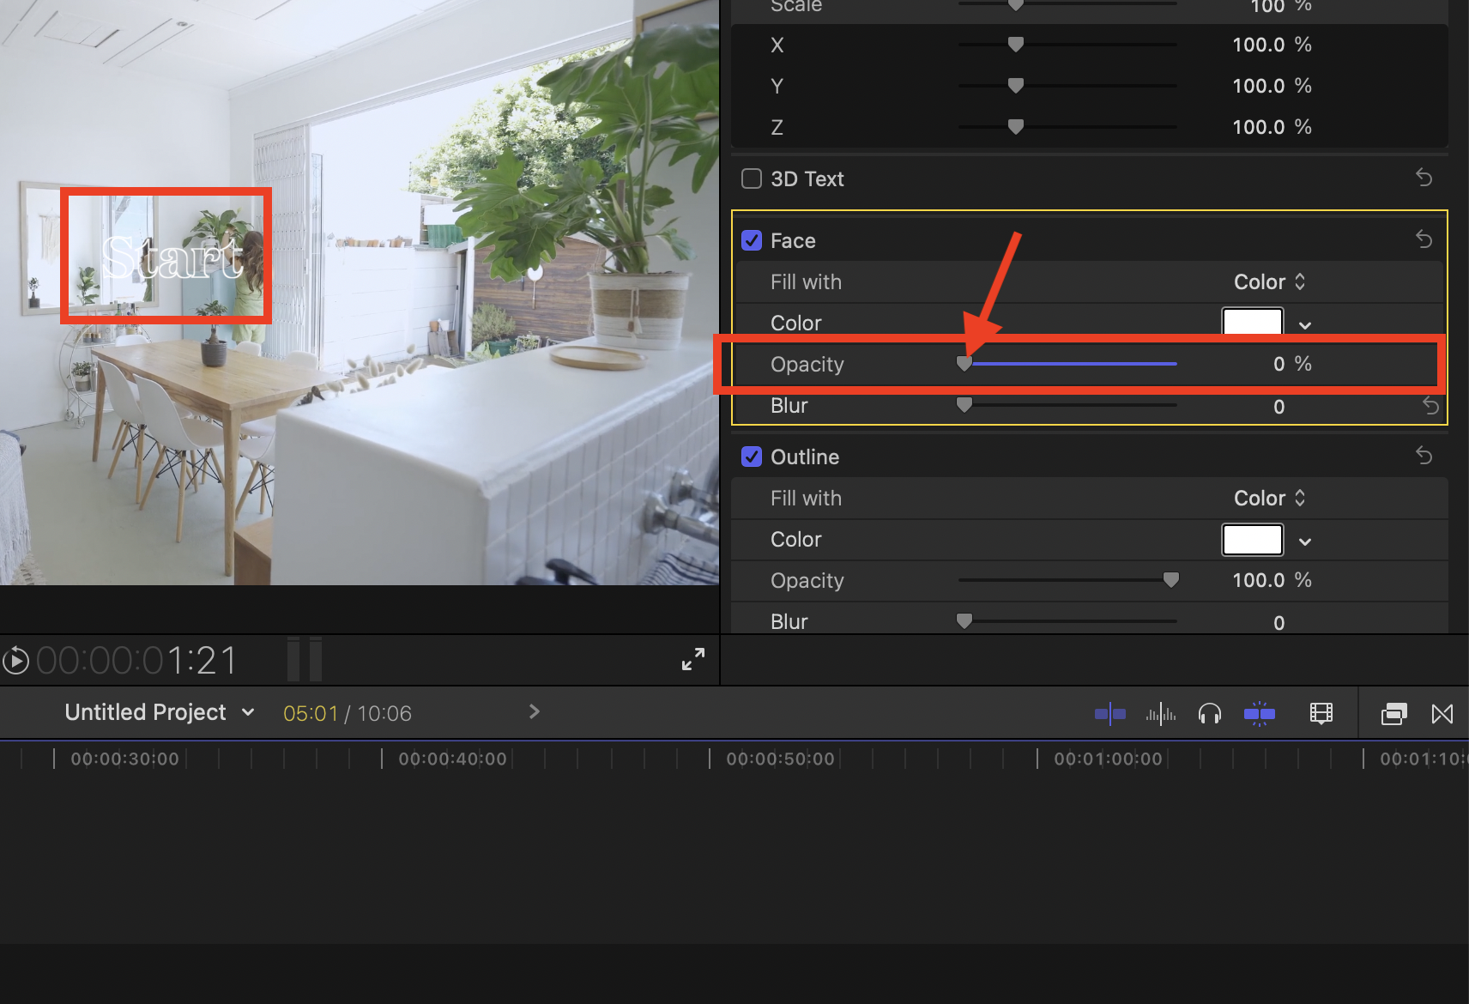Open the Untitled Project dropdown menu

click(160, 712)
